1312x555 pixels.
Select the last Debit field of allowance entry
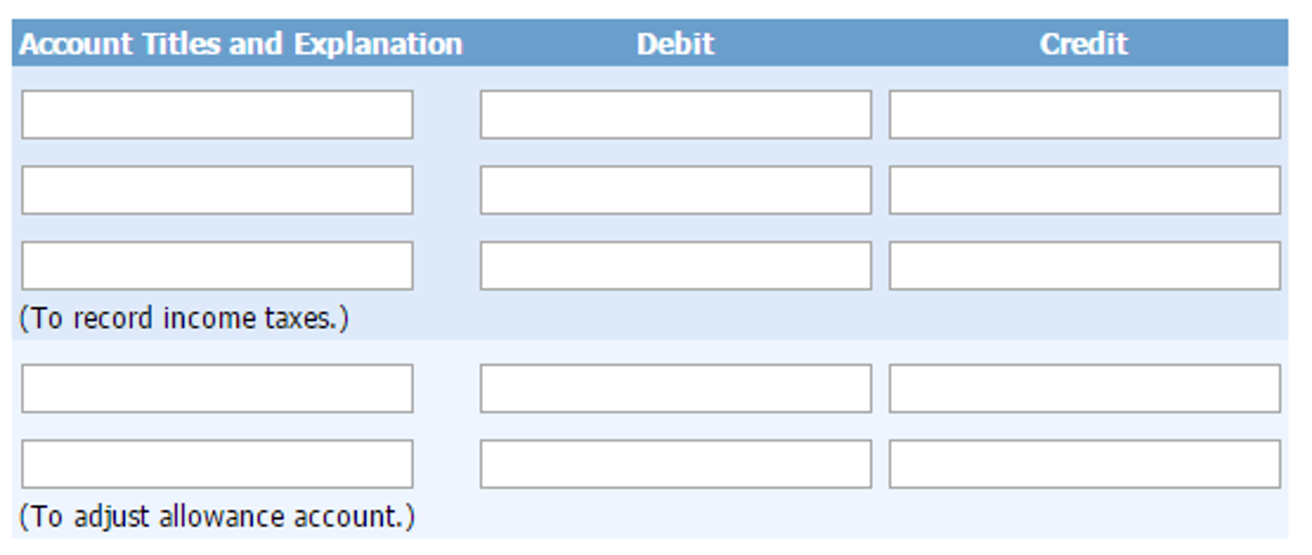coord(675,464)
